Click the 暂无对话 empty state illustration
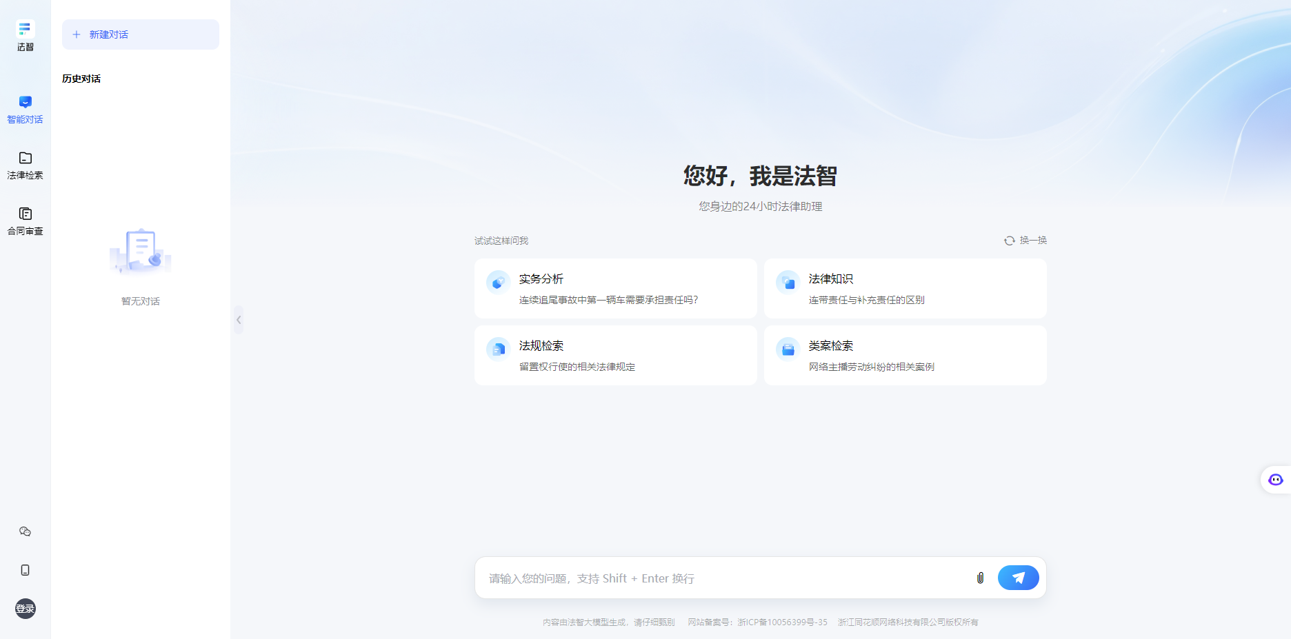1291x639 pixels. (x=141, y=252)
